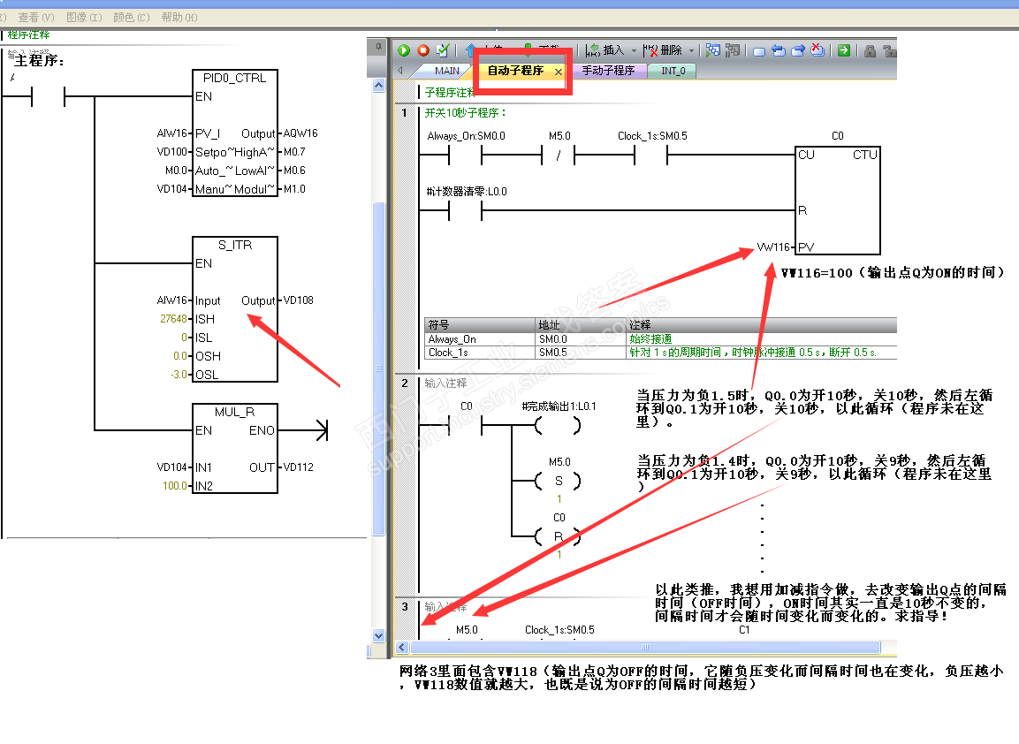Click the tab scroll left arrow
Screen dimensions: 1019x744
pyautogui.click(x=400, y=70)
